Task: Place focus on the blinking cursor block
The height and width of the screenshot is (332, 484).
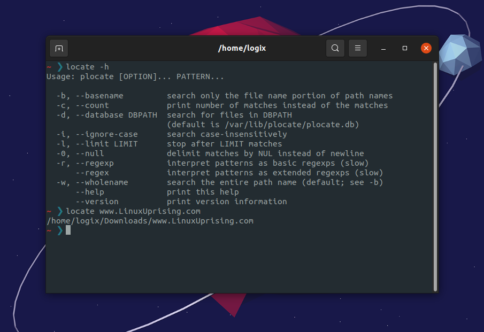Action: click(68, 230)
